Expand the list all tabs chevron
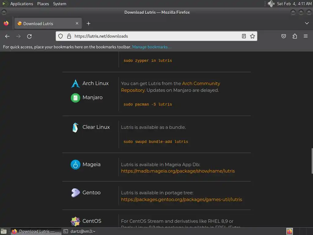This screenshot has height=235, width=313. [x=307, y=23]
